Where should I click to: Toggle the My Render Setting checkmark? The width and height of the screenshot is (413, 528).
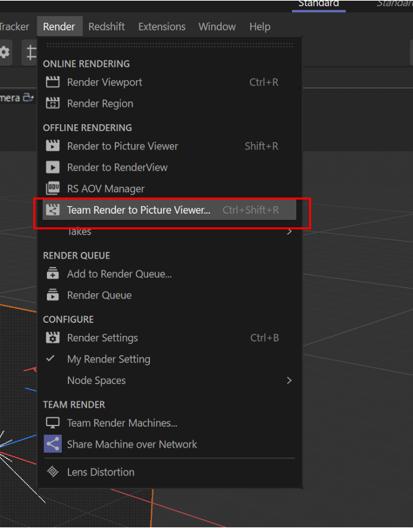(50, 358)
